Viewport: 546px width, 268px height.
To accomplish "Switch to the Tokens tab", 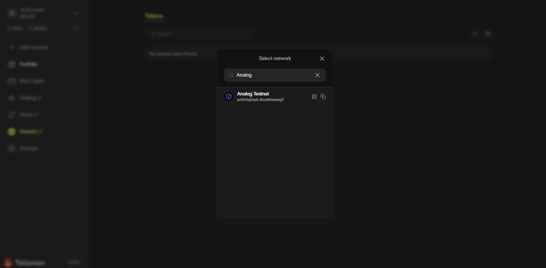I will click(154, 16).
